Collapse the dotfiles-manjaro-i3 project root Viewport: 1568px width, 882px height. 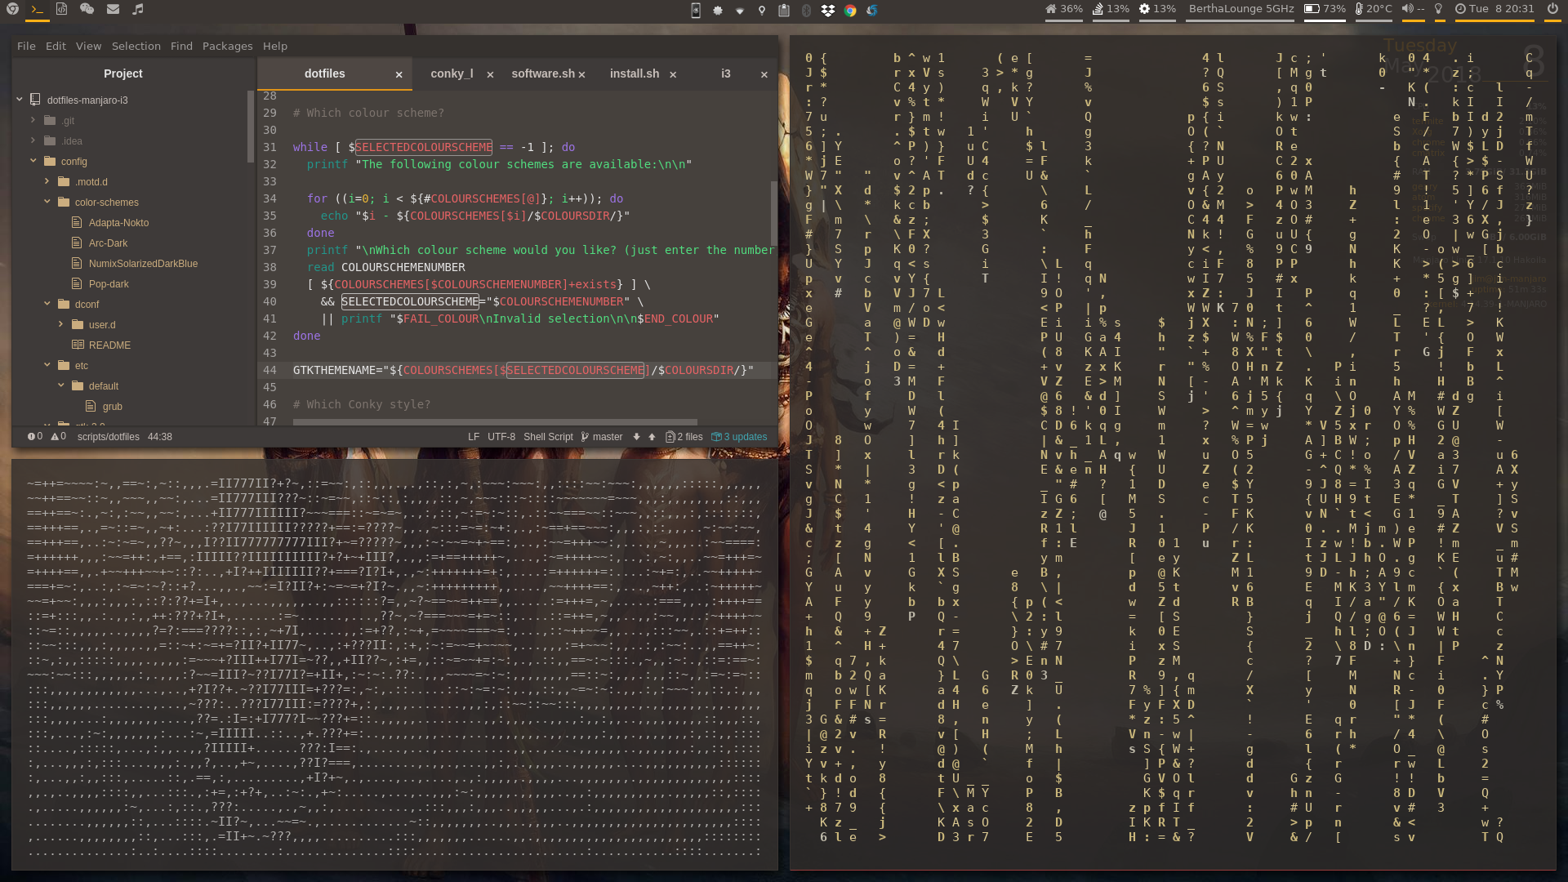(19, 100)
